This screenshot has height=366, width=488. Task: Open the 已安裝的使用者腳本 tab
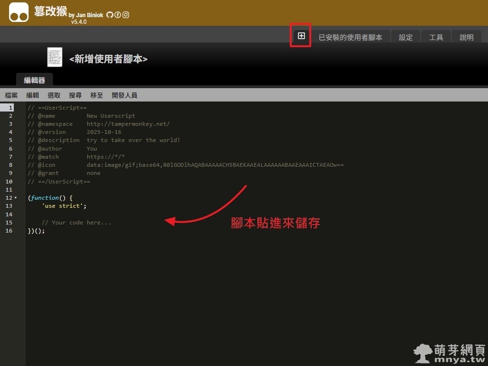[x=350, y=37]
